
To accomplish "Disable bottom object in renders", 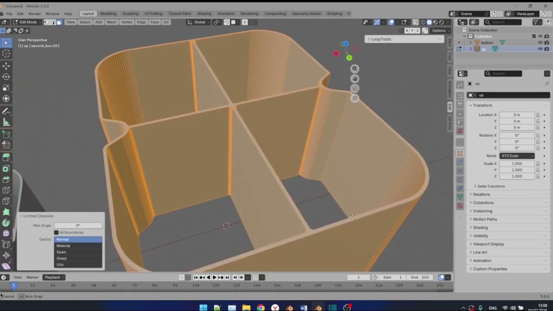I will tap(547, 43).
